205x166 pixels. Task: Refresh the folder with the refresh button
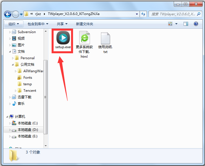tap(143, 14)
